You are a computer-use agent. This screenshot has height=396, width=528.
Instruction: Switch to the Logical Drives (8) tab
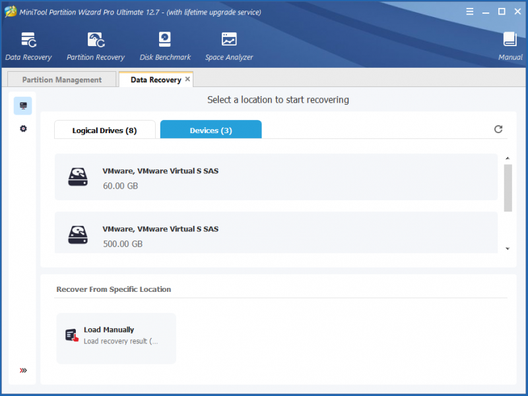[x=105, y=130]
